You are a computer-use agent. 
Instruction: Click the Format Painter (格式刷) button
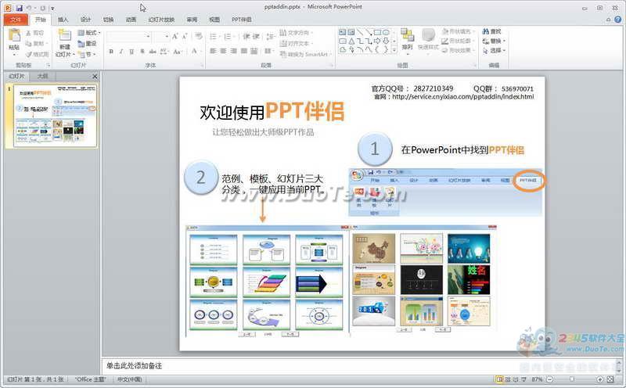click(x=37, y=54)
